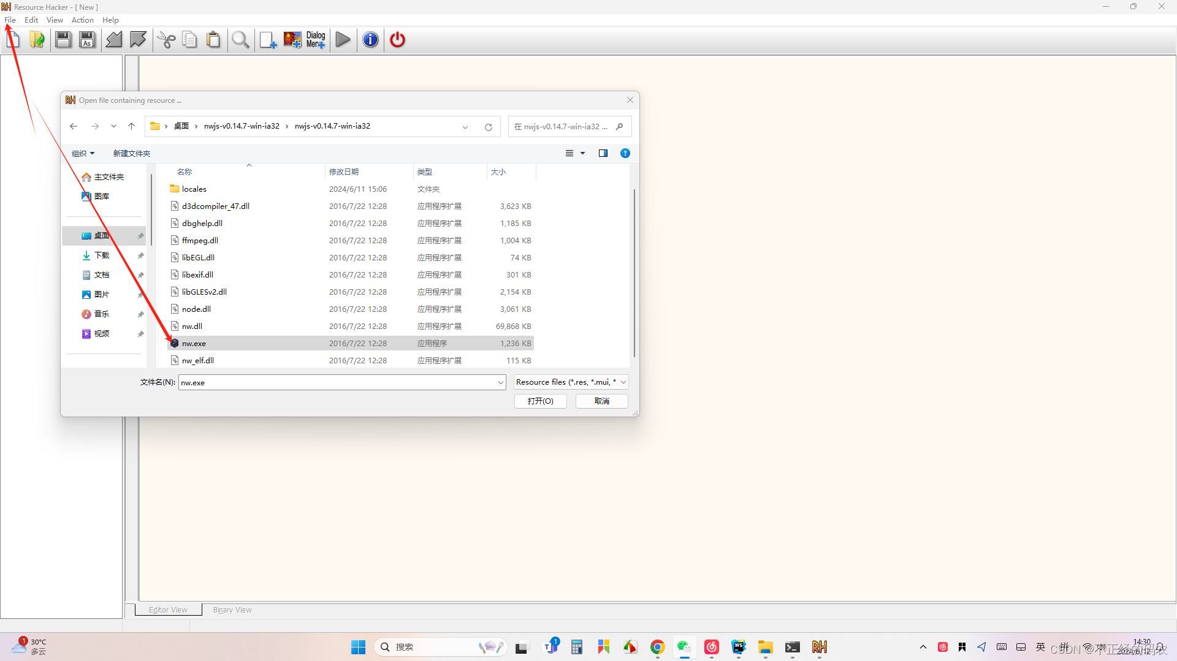Image resolution: width=1177 pixels, height=661 pixels.
Task: Click the Cut scissors toolbar icon
Action: click(x=166, y=40)
